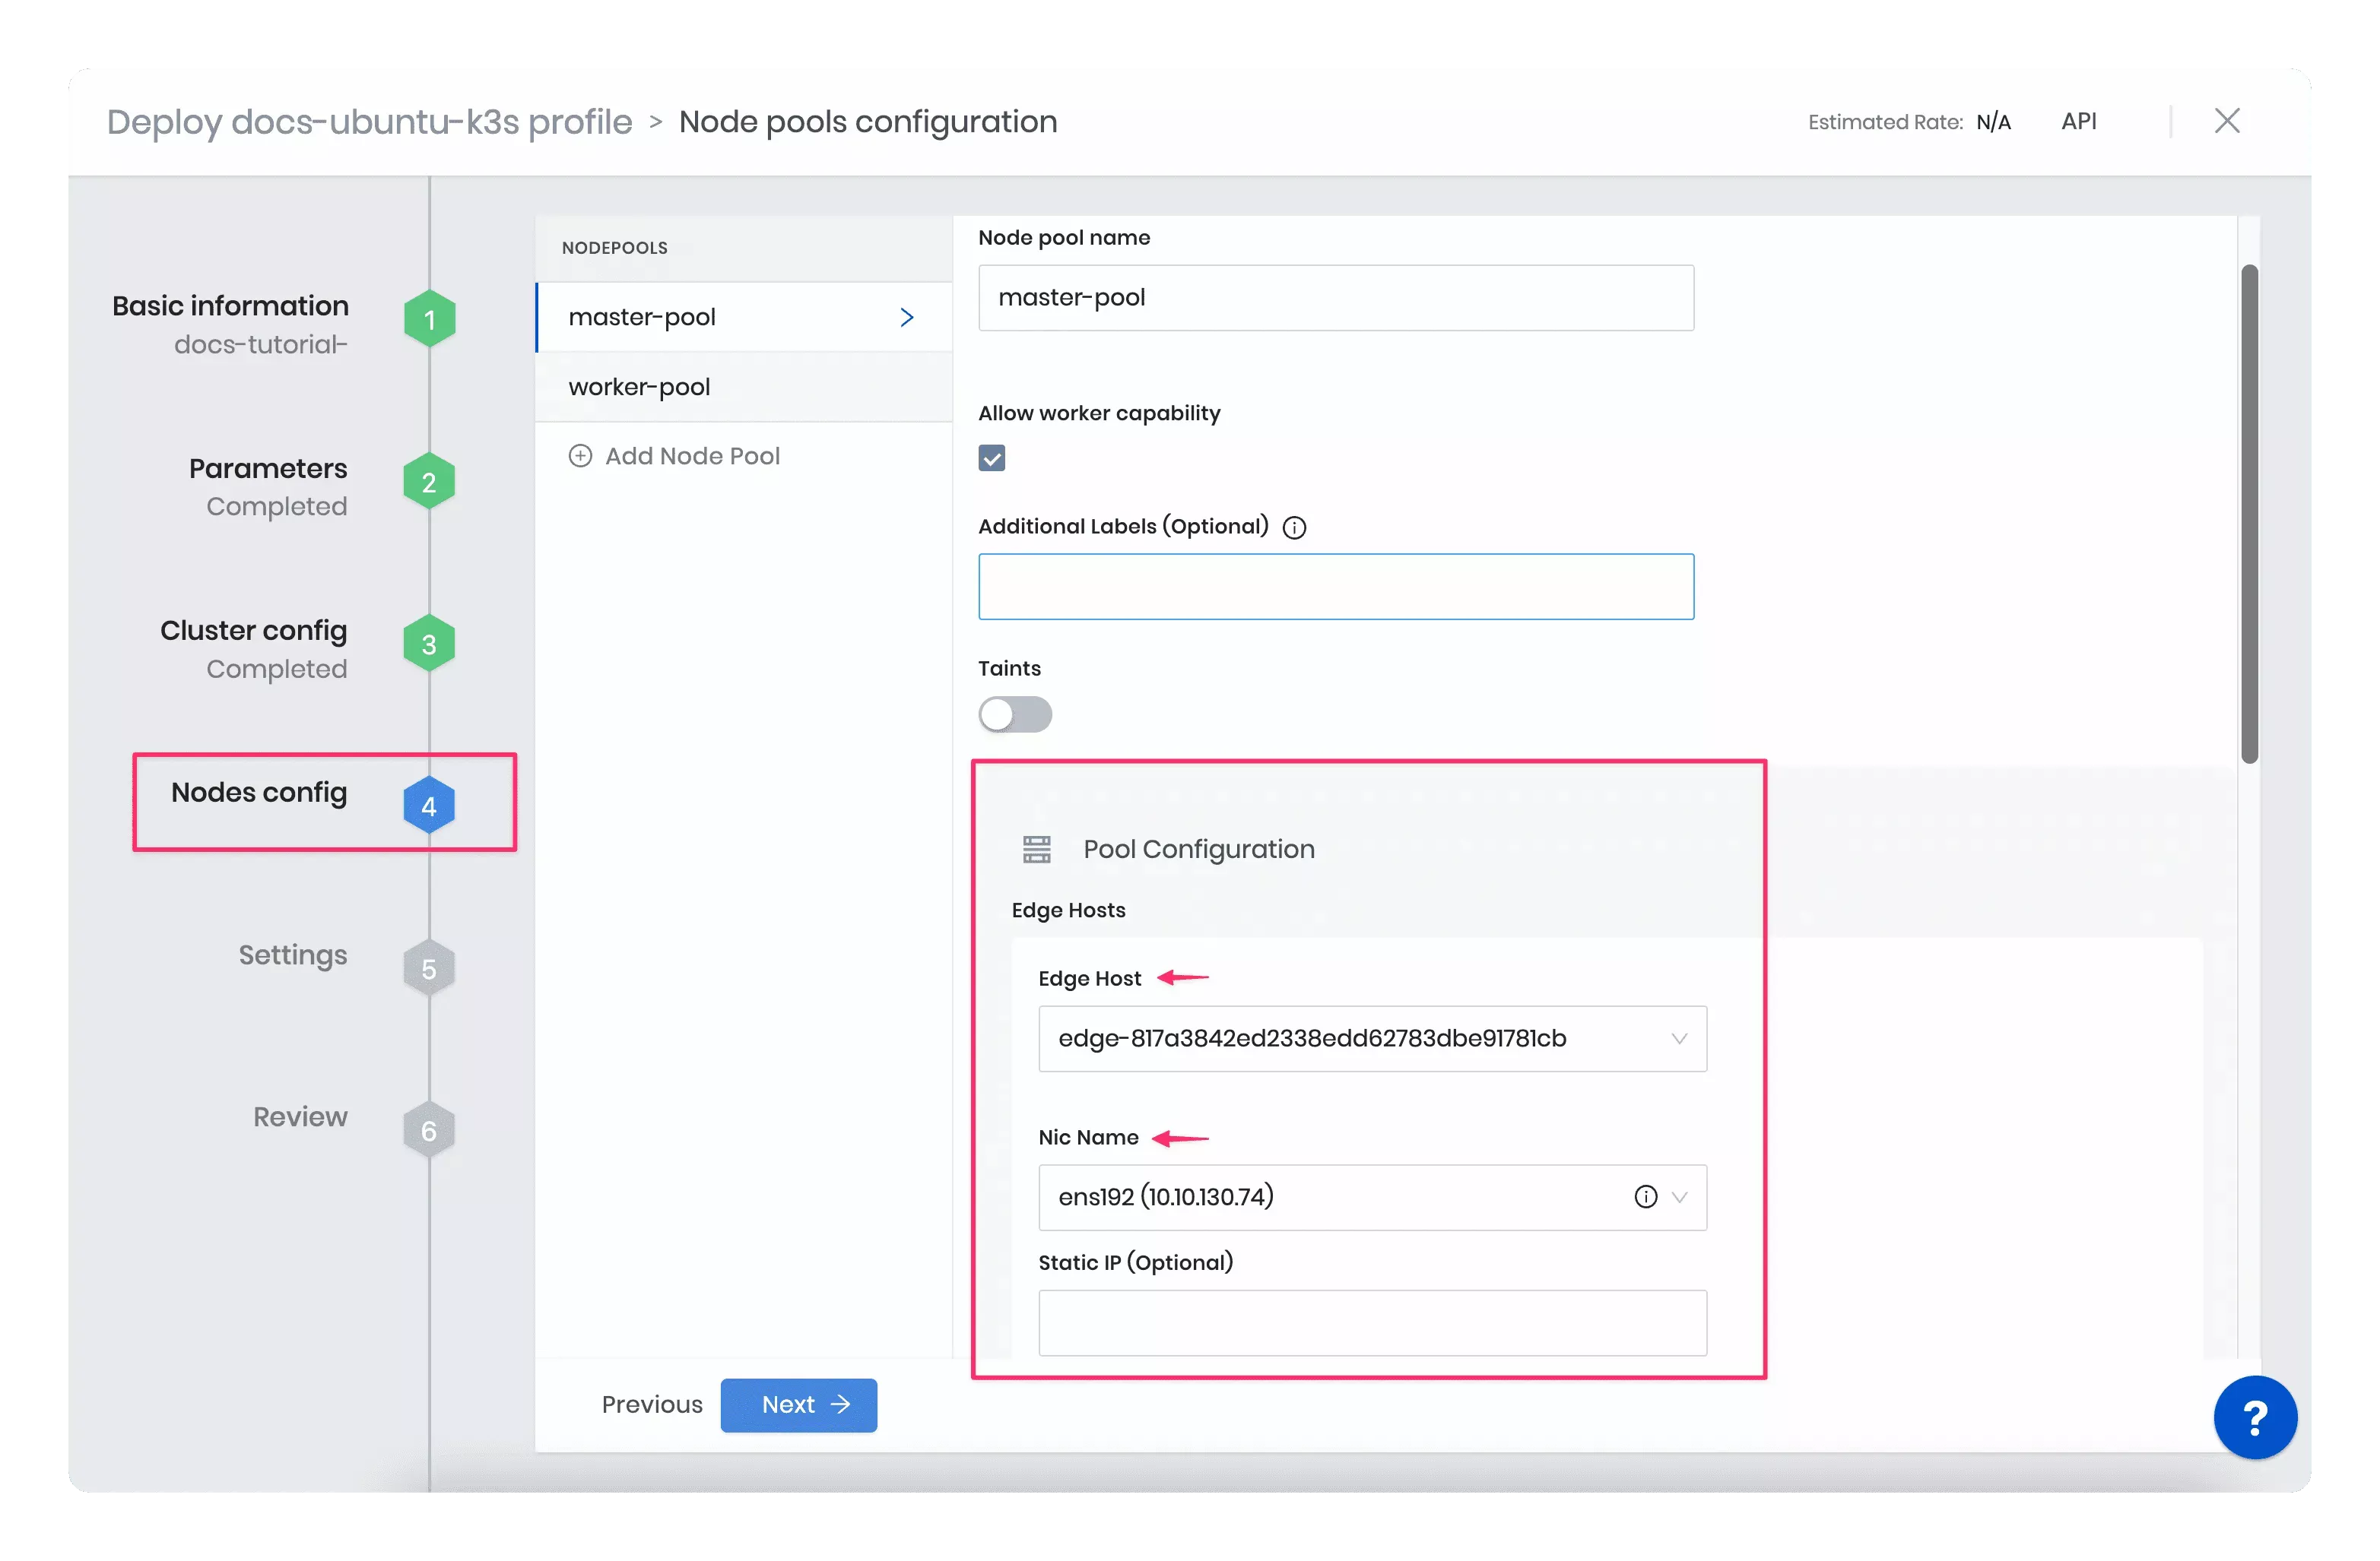
Task: Click the Additional Labels input field
Action: click(x=1336, y=585)
